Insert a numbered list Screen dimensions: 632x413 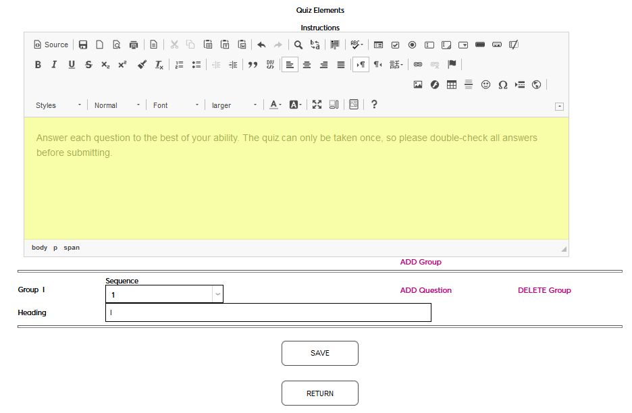click(x=179, y=65)
